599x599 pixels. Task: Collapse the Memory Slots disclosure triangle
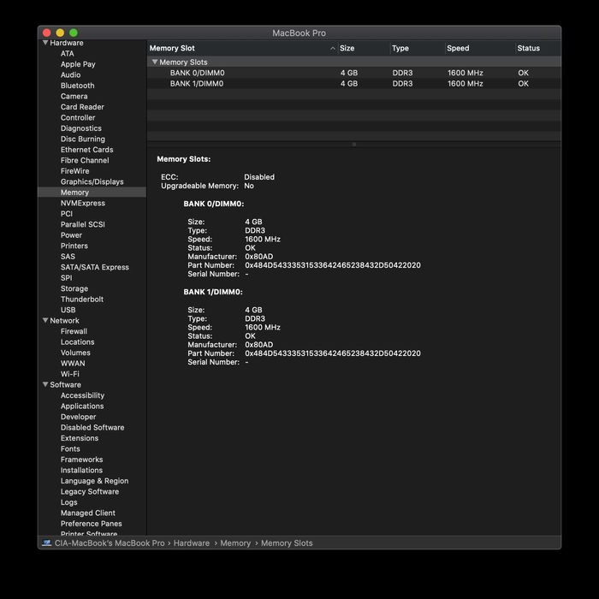pyautogui.click(x=155, y=62)
